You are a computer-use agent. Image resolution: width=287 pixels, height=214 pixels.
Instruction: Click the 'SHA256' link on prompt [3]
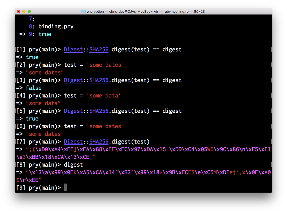pyautogui.click(x=99, y=80)
